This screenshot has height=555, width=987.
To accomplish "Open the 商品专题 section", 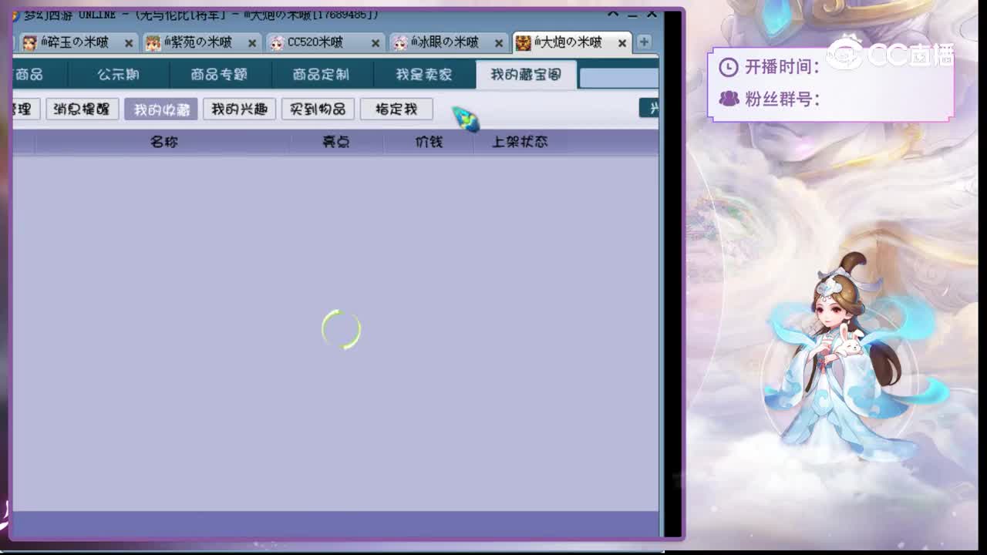I will coord(219,75).
